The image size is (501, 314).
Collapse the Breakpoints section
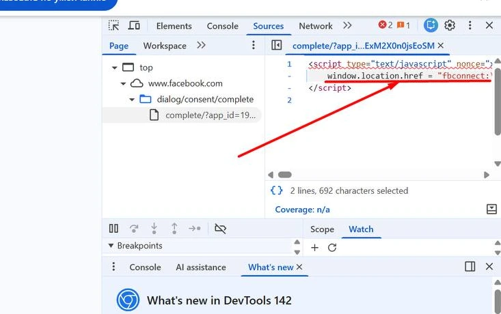coord(111,246)
